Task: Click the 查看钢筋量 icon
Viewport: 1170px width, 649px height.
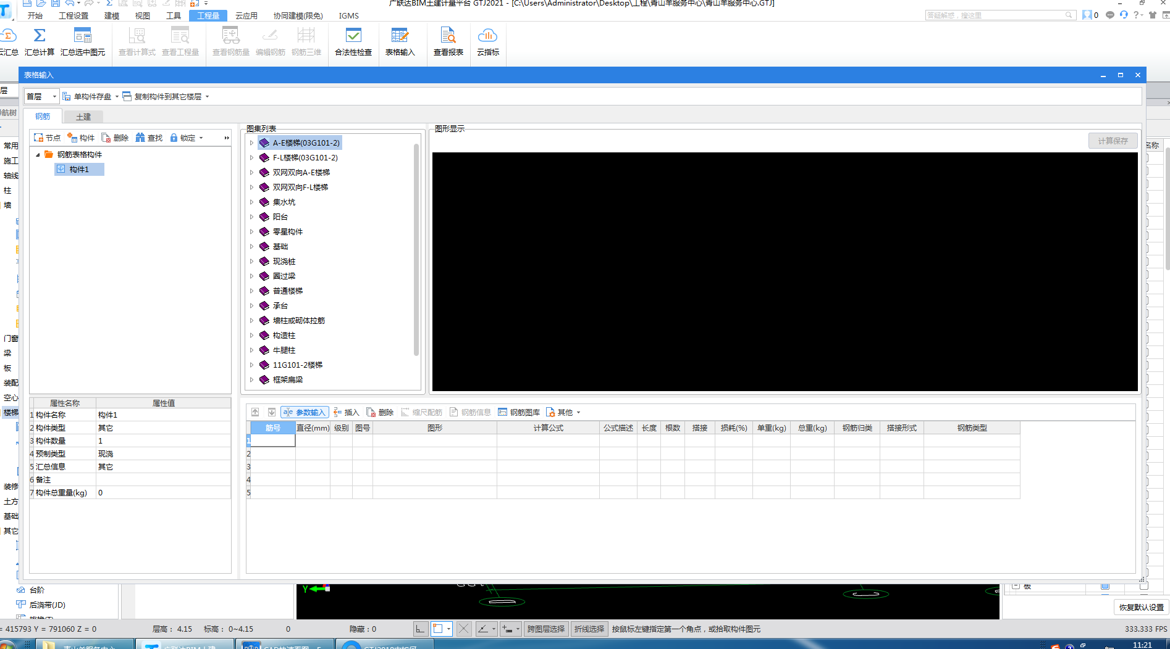Action: click(x=230, y=35)
